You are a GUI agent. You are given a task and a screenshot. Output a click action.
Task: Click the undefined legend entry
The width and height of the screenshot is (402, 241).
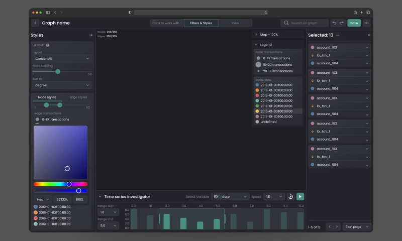click(266, 122)
